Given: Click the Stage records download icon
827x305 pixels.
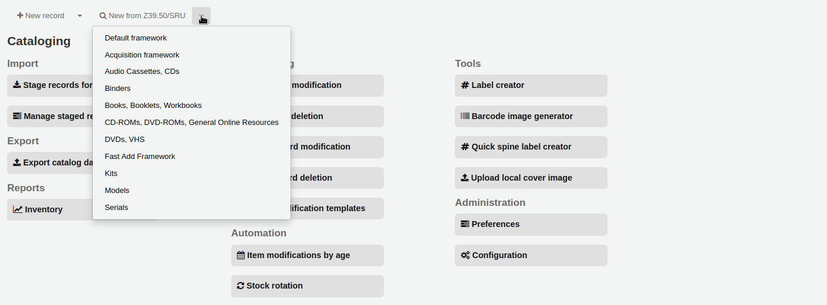Looking at the screenshot, I should 17,85.
